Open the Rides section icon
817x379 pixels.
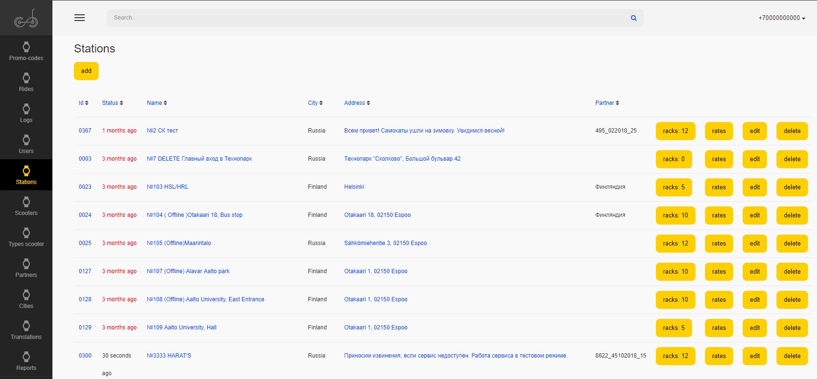coord(26,78)
